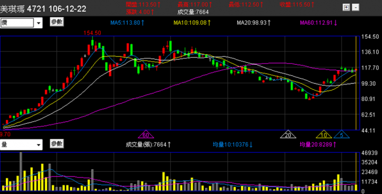Click the 最低:112.50 low price
Screen dimensions: 382x194
246,4
